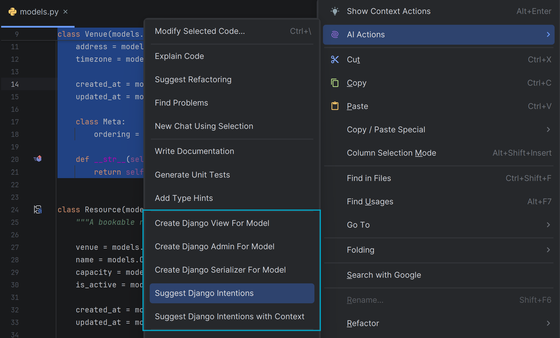Expand the Refactor submenu arrow

(x=548, y=323)
